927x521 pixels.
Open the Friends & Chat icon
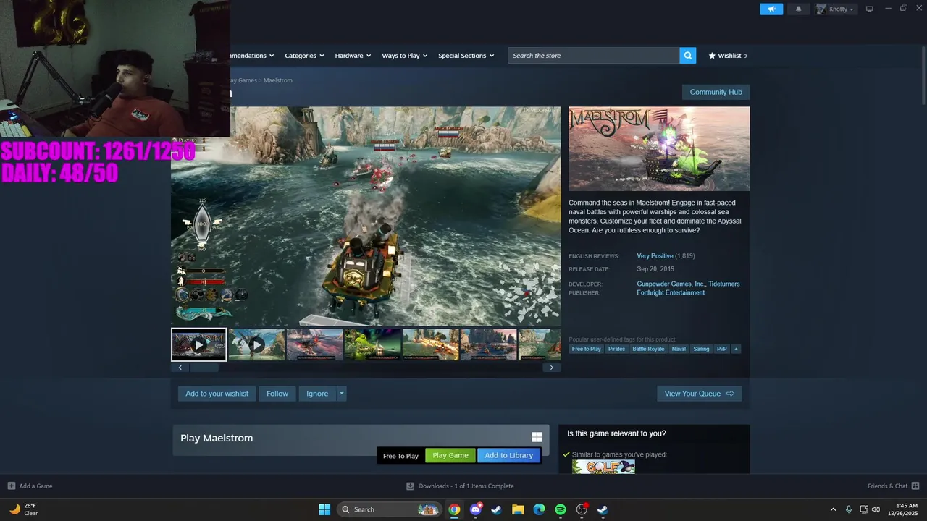[915, 486]
